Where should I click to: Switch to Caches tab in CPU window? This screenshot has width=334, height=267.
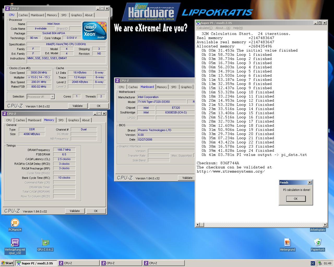pos(23,15)
